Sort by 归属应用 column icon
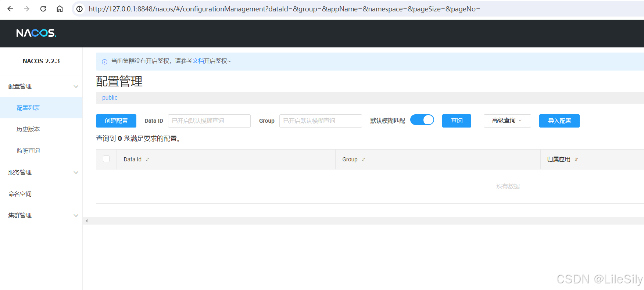The image size is (644, 290). [x=576, y=160]
